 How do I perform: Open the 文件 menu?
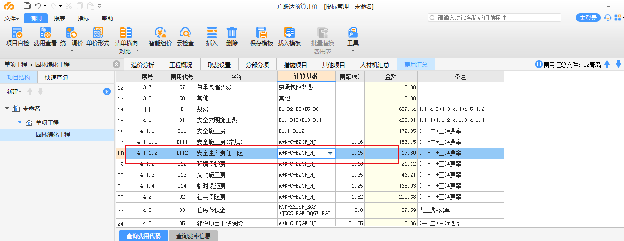[x=11, y=19]
